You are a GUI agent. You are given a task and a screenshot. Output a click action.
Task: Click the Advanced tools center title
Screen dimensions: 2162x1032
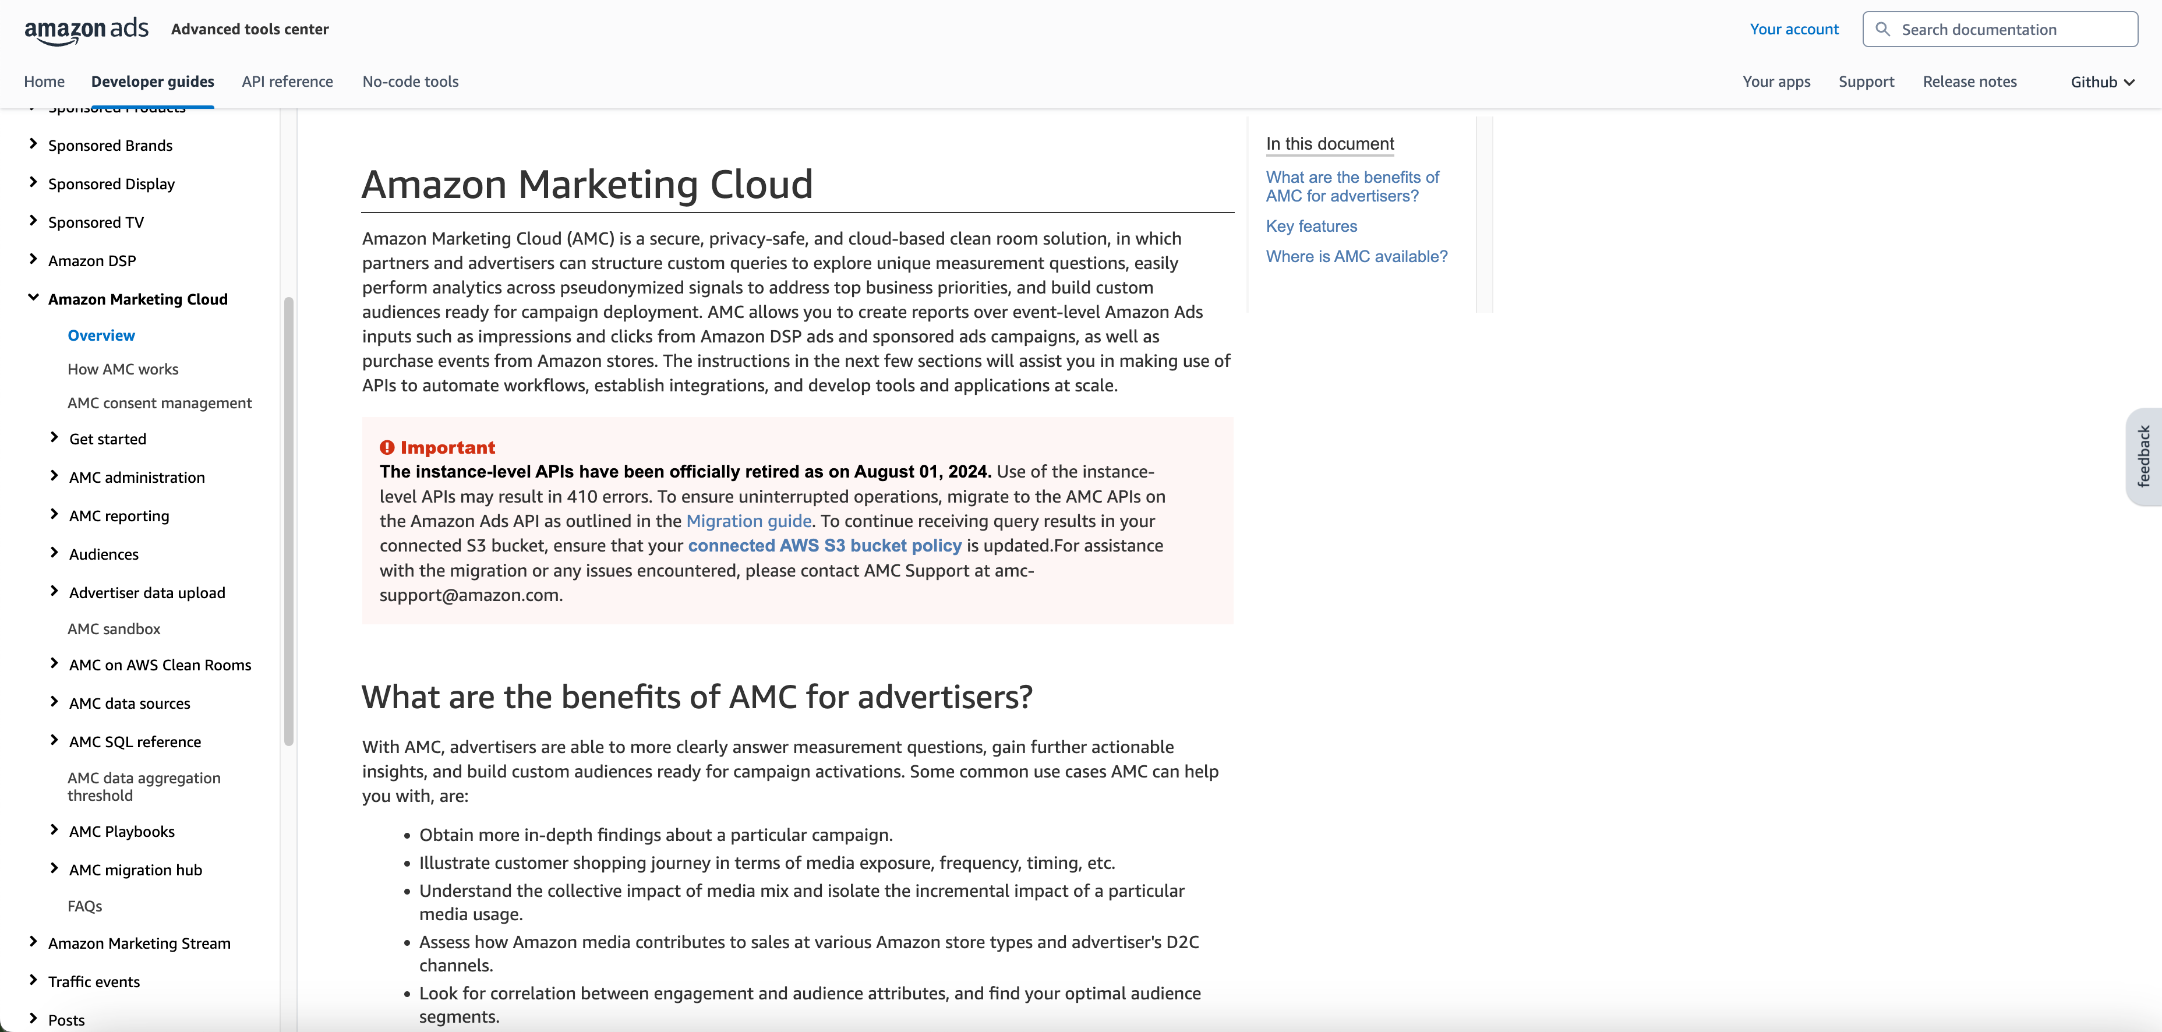click(x=249, y=29)
